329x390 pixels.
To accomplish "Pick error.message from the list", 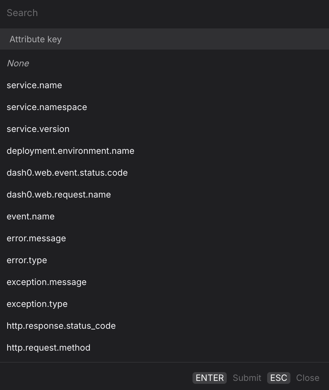I will point(36,238).
